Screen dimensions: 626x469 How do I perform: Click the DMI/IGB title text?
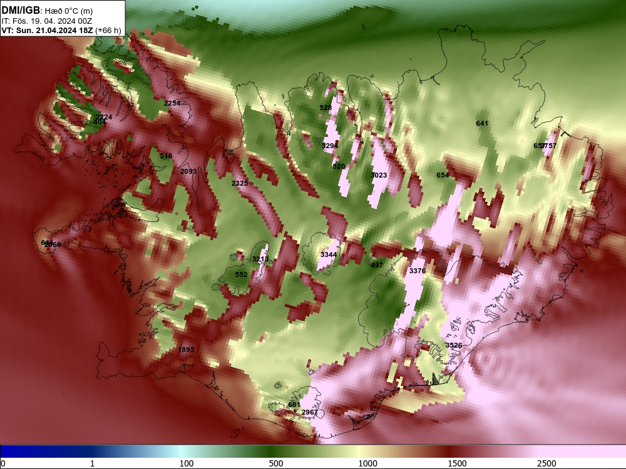click(21, 11)
